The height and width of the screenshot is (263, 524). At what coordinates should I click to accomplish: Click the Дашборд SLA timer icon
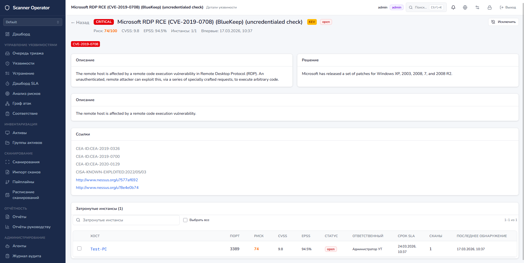click(7, 83)
